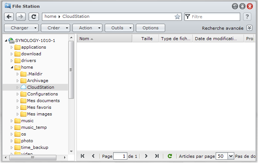Click the Options button

point(150,28)
